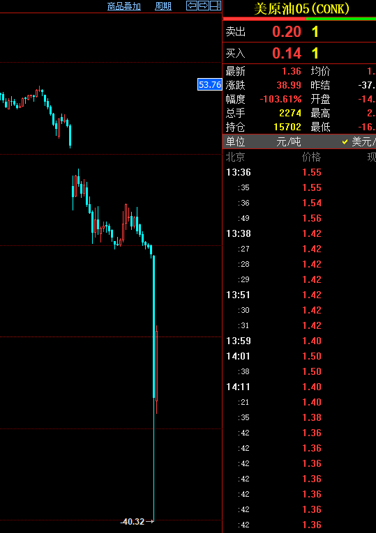Viewport: 376px width, 533px height.
Task: Click the 北京 time column header
Action: [235, 157]
